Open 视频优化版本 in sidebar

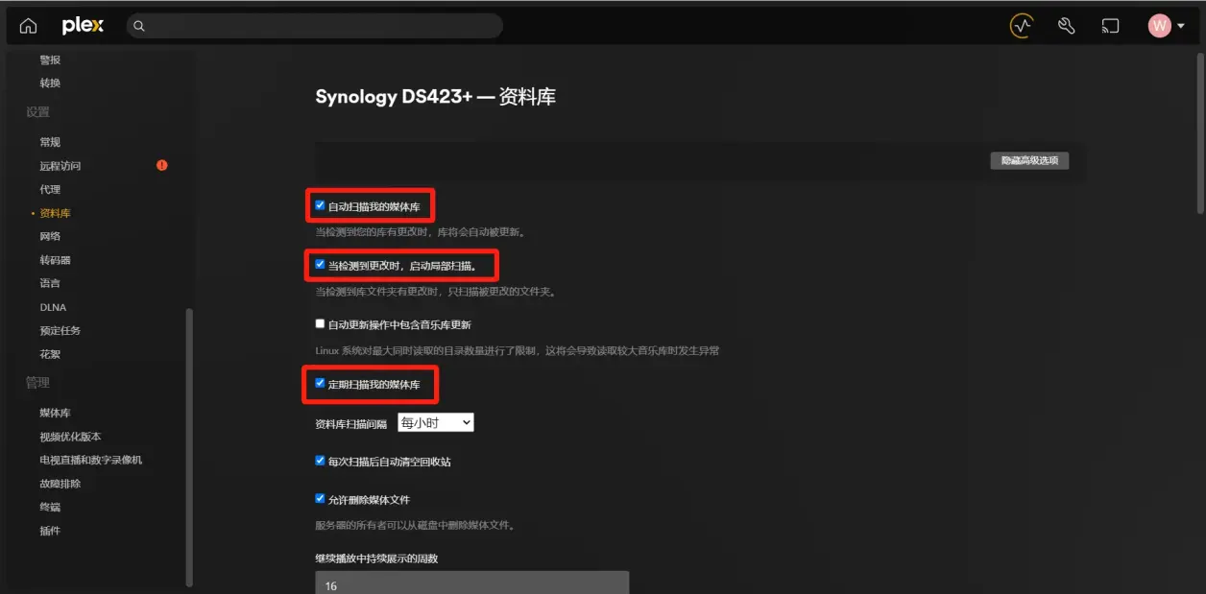pyautogui.click(x=71, y=437)
